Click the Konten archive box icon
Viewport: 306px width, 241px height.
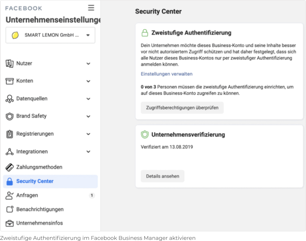coord(9,81)
